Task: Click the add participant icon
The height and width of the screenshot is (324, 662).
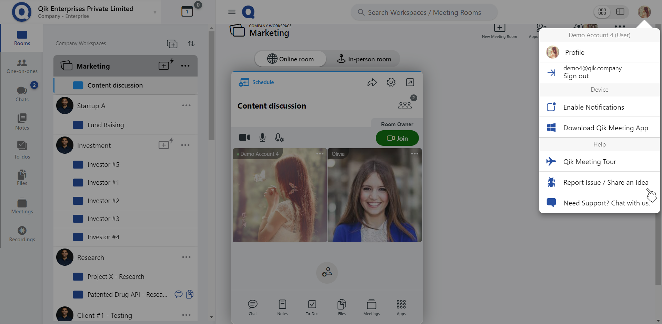Action: click(327, 273)
